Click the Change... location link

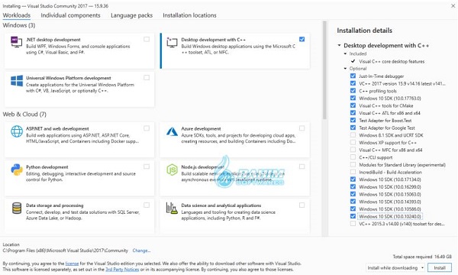click(141, 251)
